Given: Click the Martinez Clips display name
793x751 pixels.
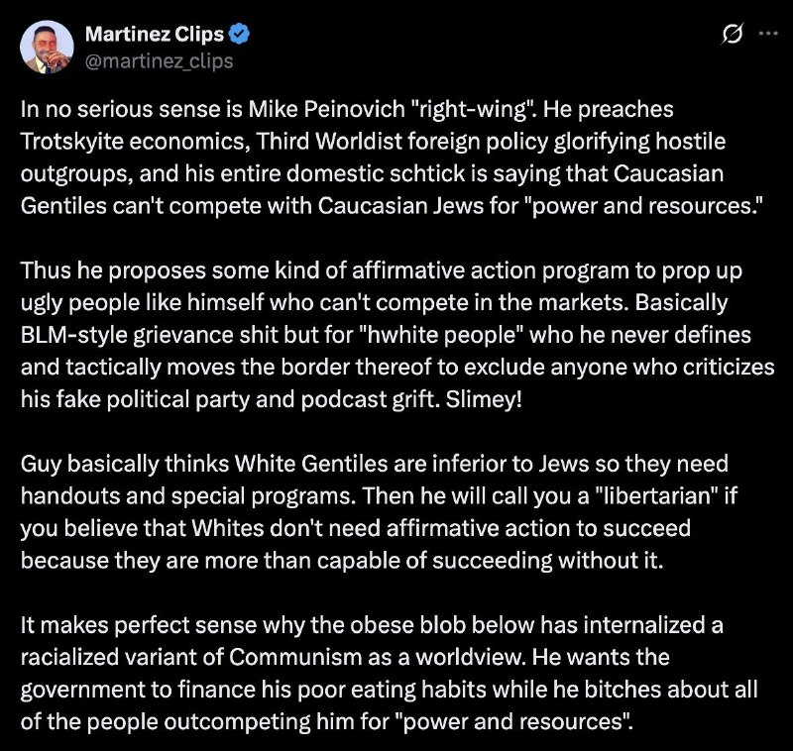Looking at the screenshot, I should pos(155,36).
